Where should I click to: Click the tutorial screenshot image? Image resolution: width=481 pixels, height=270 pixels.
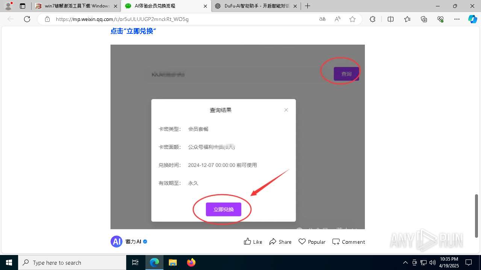pos(237,137)
